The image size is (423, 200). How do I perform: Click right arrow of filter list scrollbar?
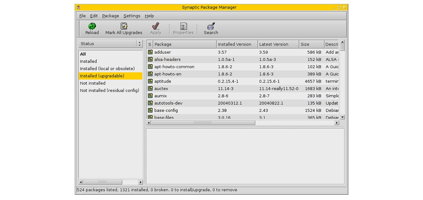[140, 182]
